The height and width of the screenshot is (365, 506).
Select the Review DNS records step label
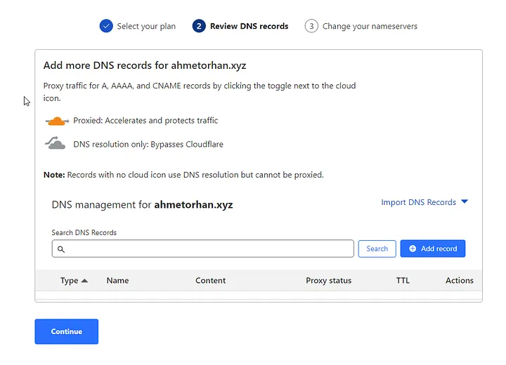tap(249, 26)
